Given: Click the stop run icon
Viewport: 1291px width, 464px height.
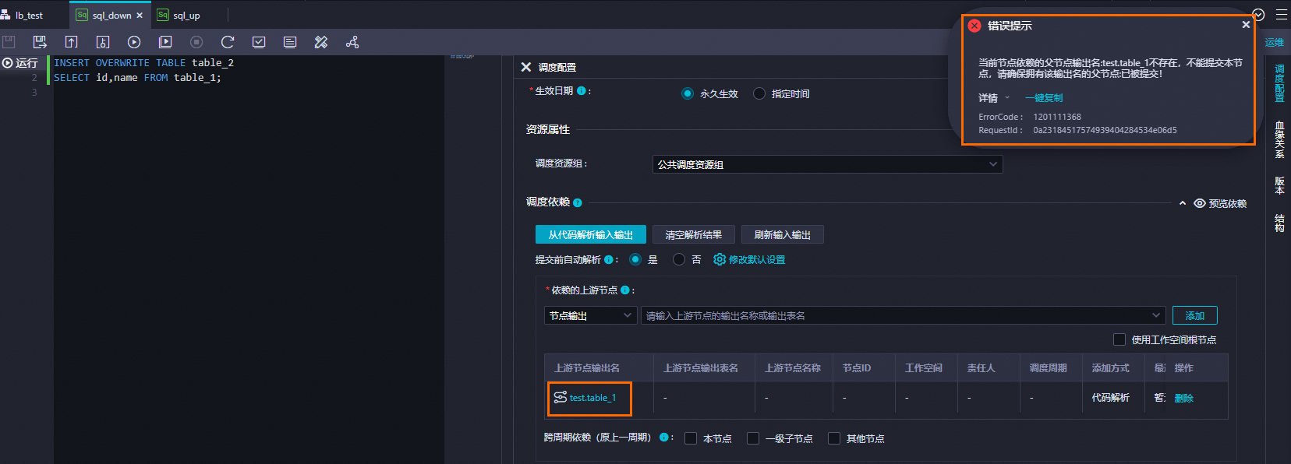Looking at the screenshot, I should coord(196,42).
